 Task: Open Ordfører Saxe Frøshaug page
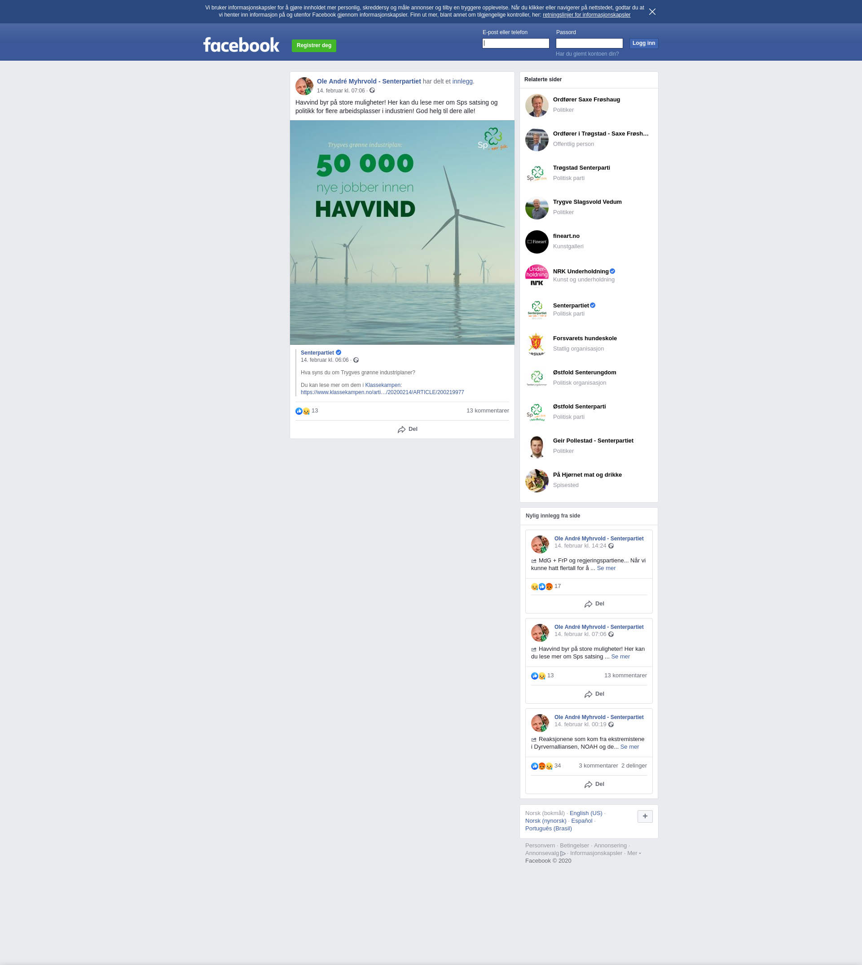point(586,100)
